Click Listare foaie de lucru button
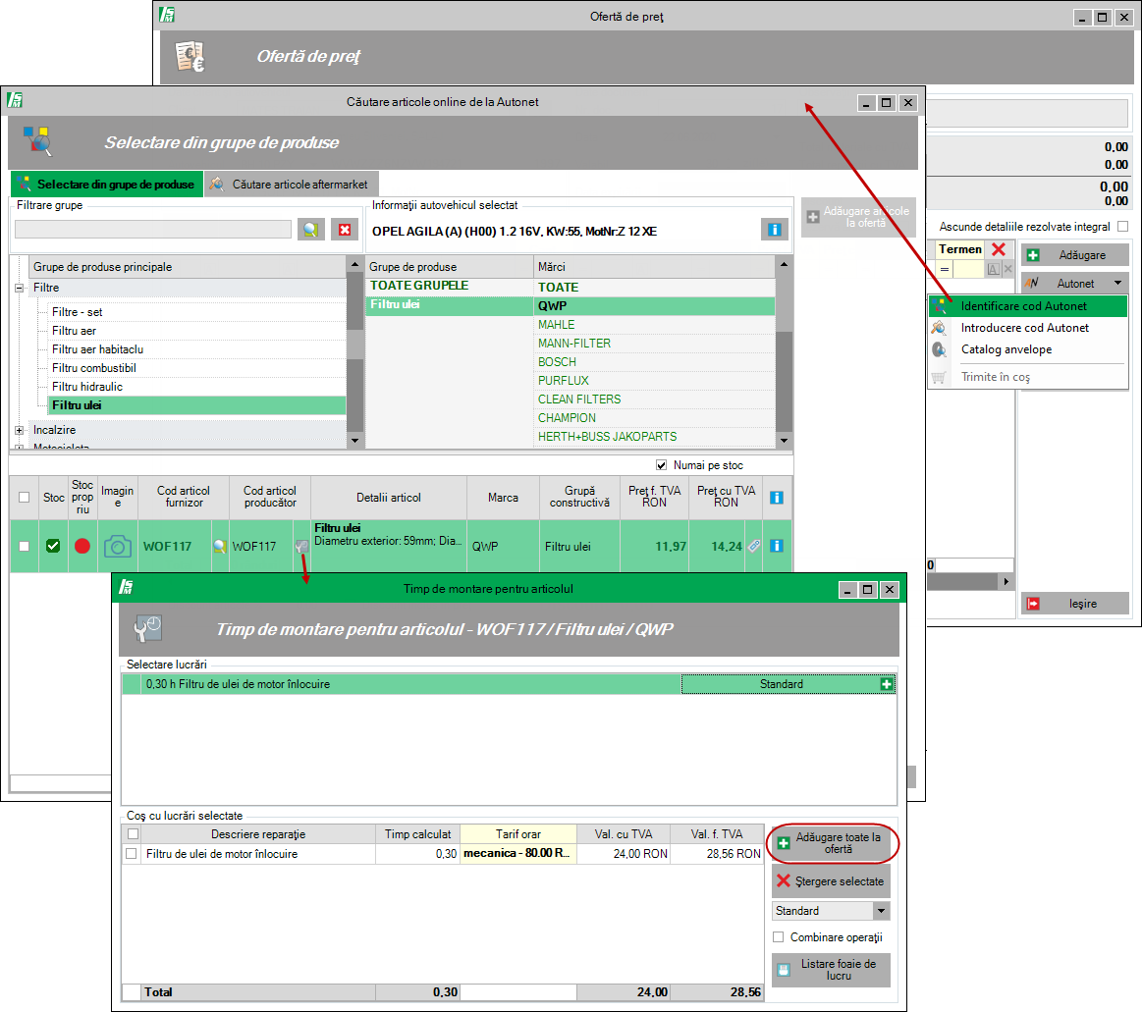Screen dimensions: 1142x1012 pos(831,970)
